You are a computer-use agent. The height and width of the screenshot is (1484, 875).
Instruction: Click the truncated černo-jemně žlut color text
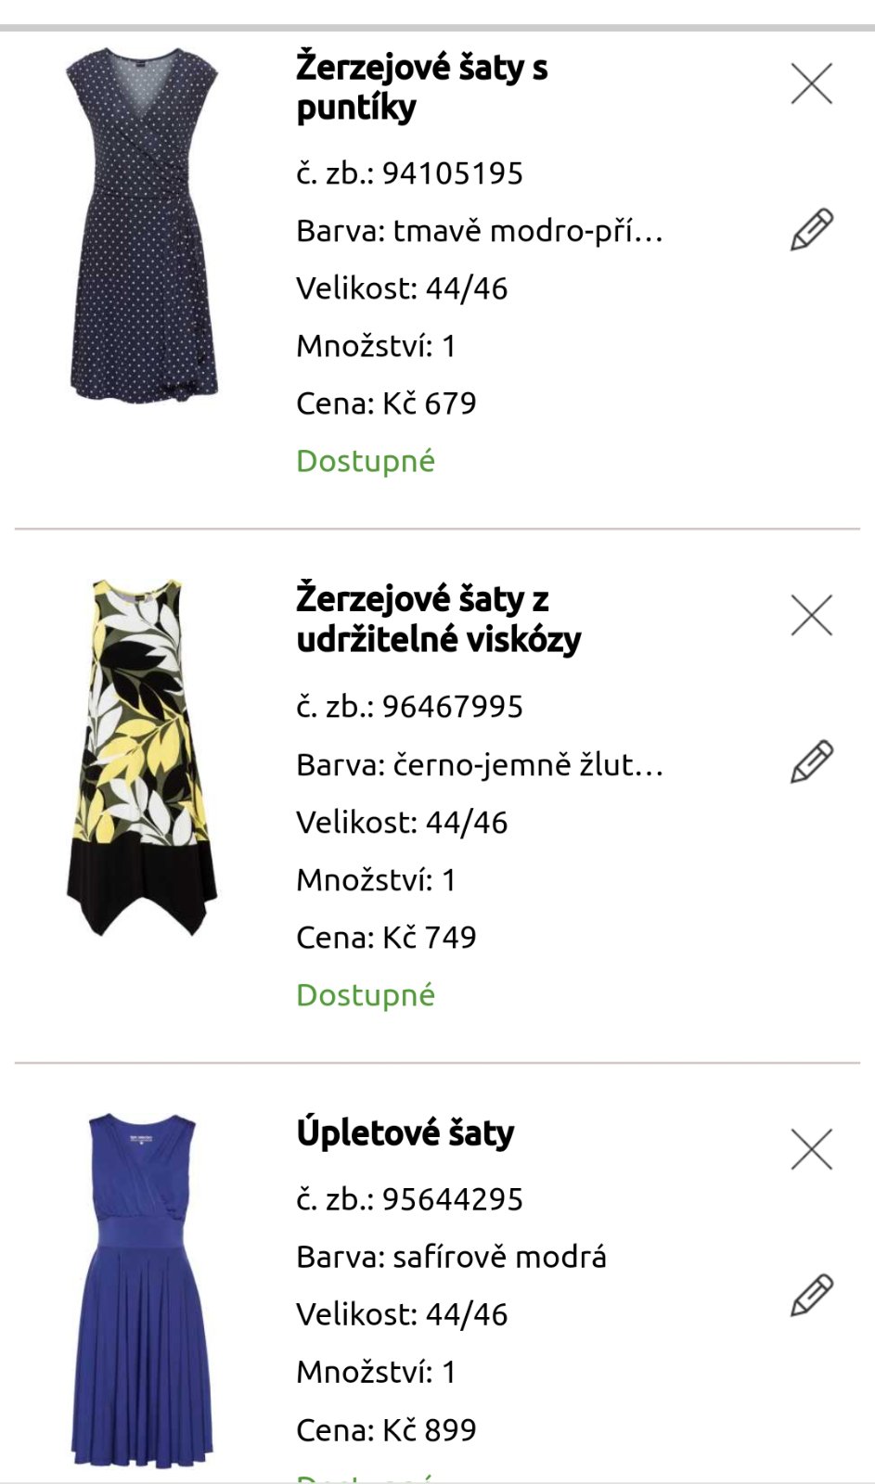coord(479,765)
